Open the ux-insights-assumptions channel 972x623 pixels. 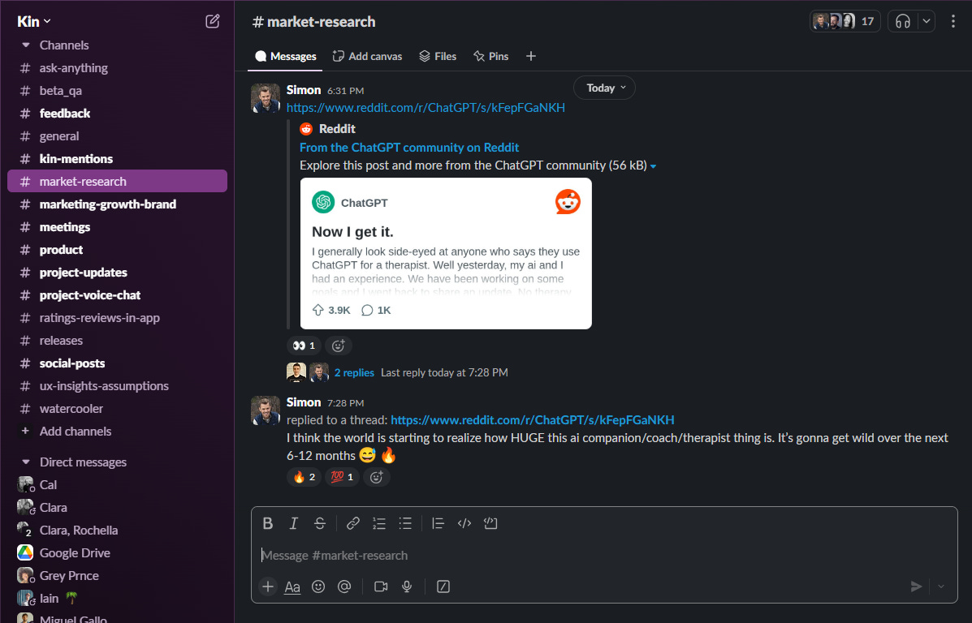click(117, 386)
